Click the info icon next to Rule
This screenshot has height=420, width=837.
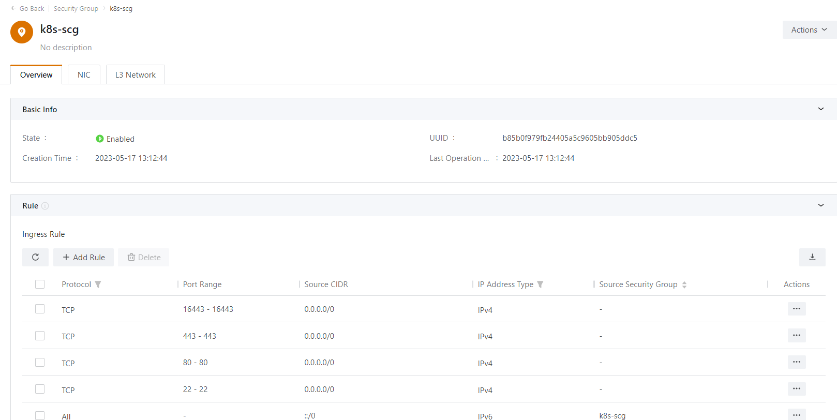pos(45,206)
